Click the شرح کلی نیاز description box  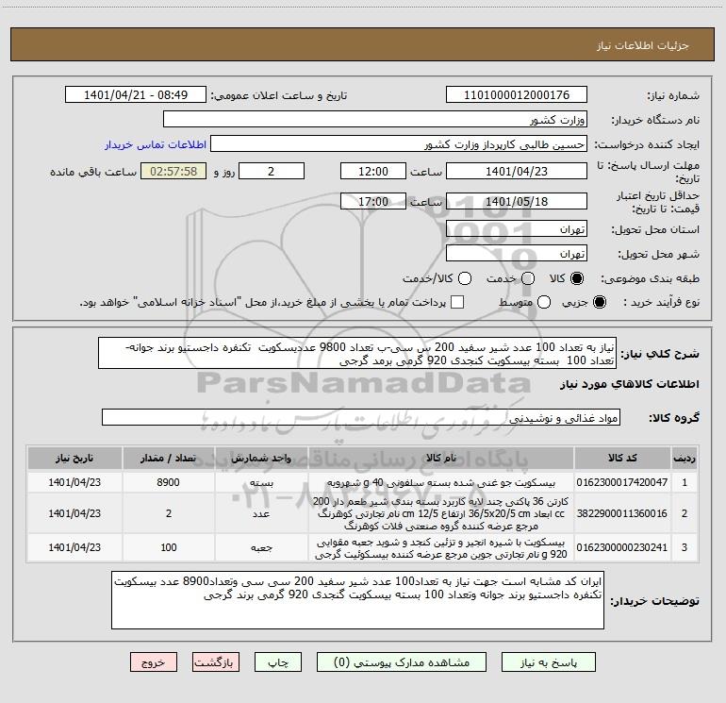coord(357,353)
